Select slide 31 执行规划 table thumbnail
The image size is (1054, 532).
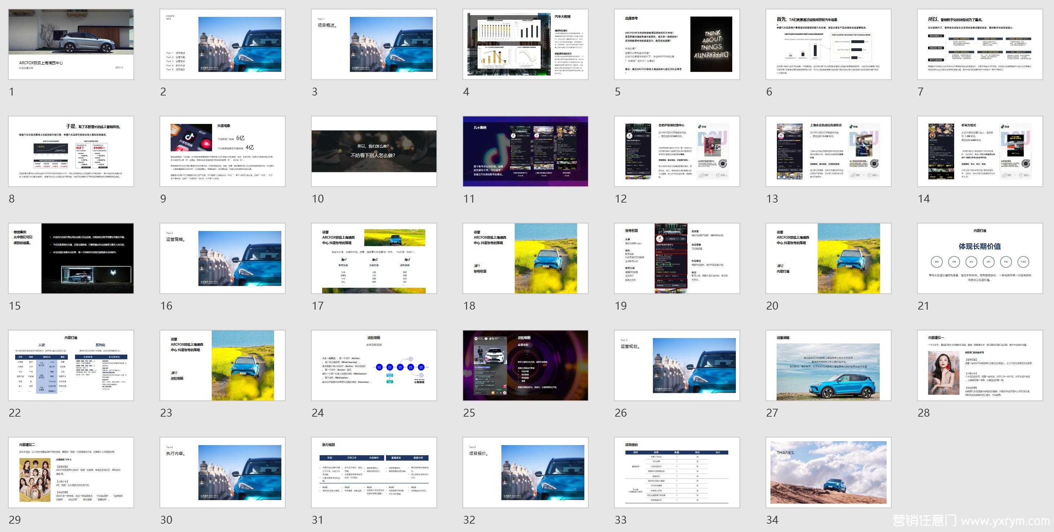[374, 473]
